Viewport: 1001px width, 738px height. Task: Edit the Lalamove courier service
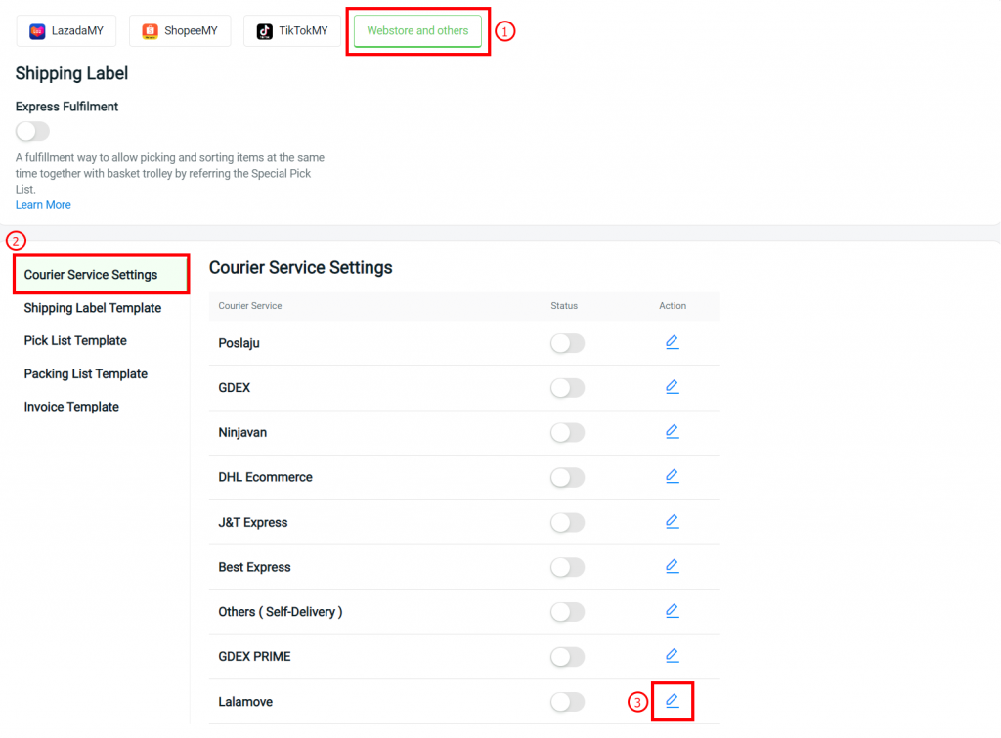(x=672, y=701)
